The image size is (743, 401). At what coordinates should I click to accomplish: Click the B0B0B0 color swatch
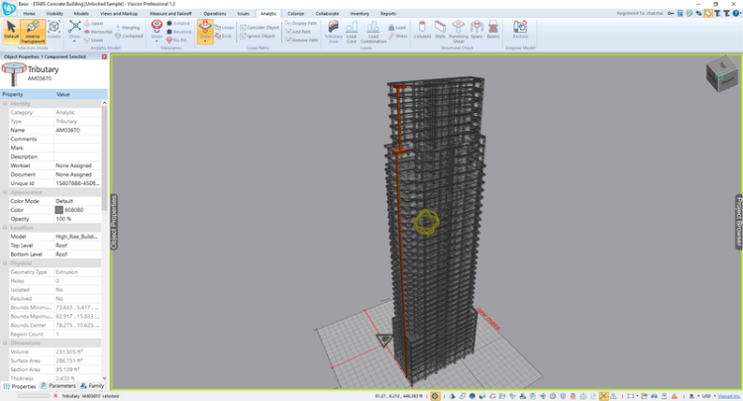click(x=60, y=210)
